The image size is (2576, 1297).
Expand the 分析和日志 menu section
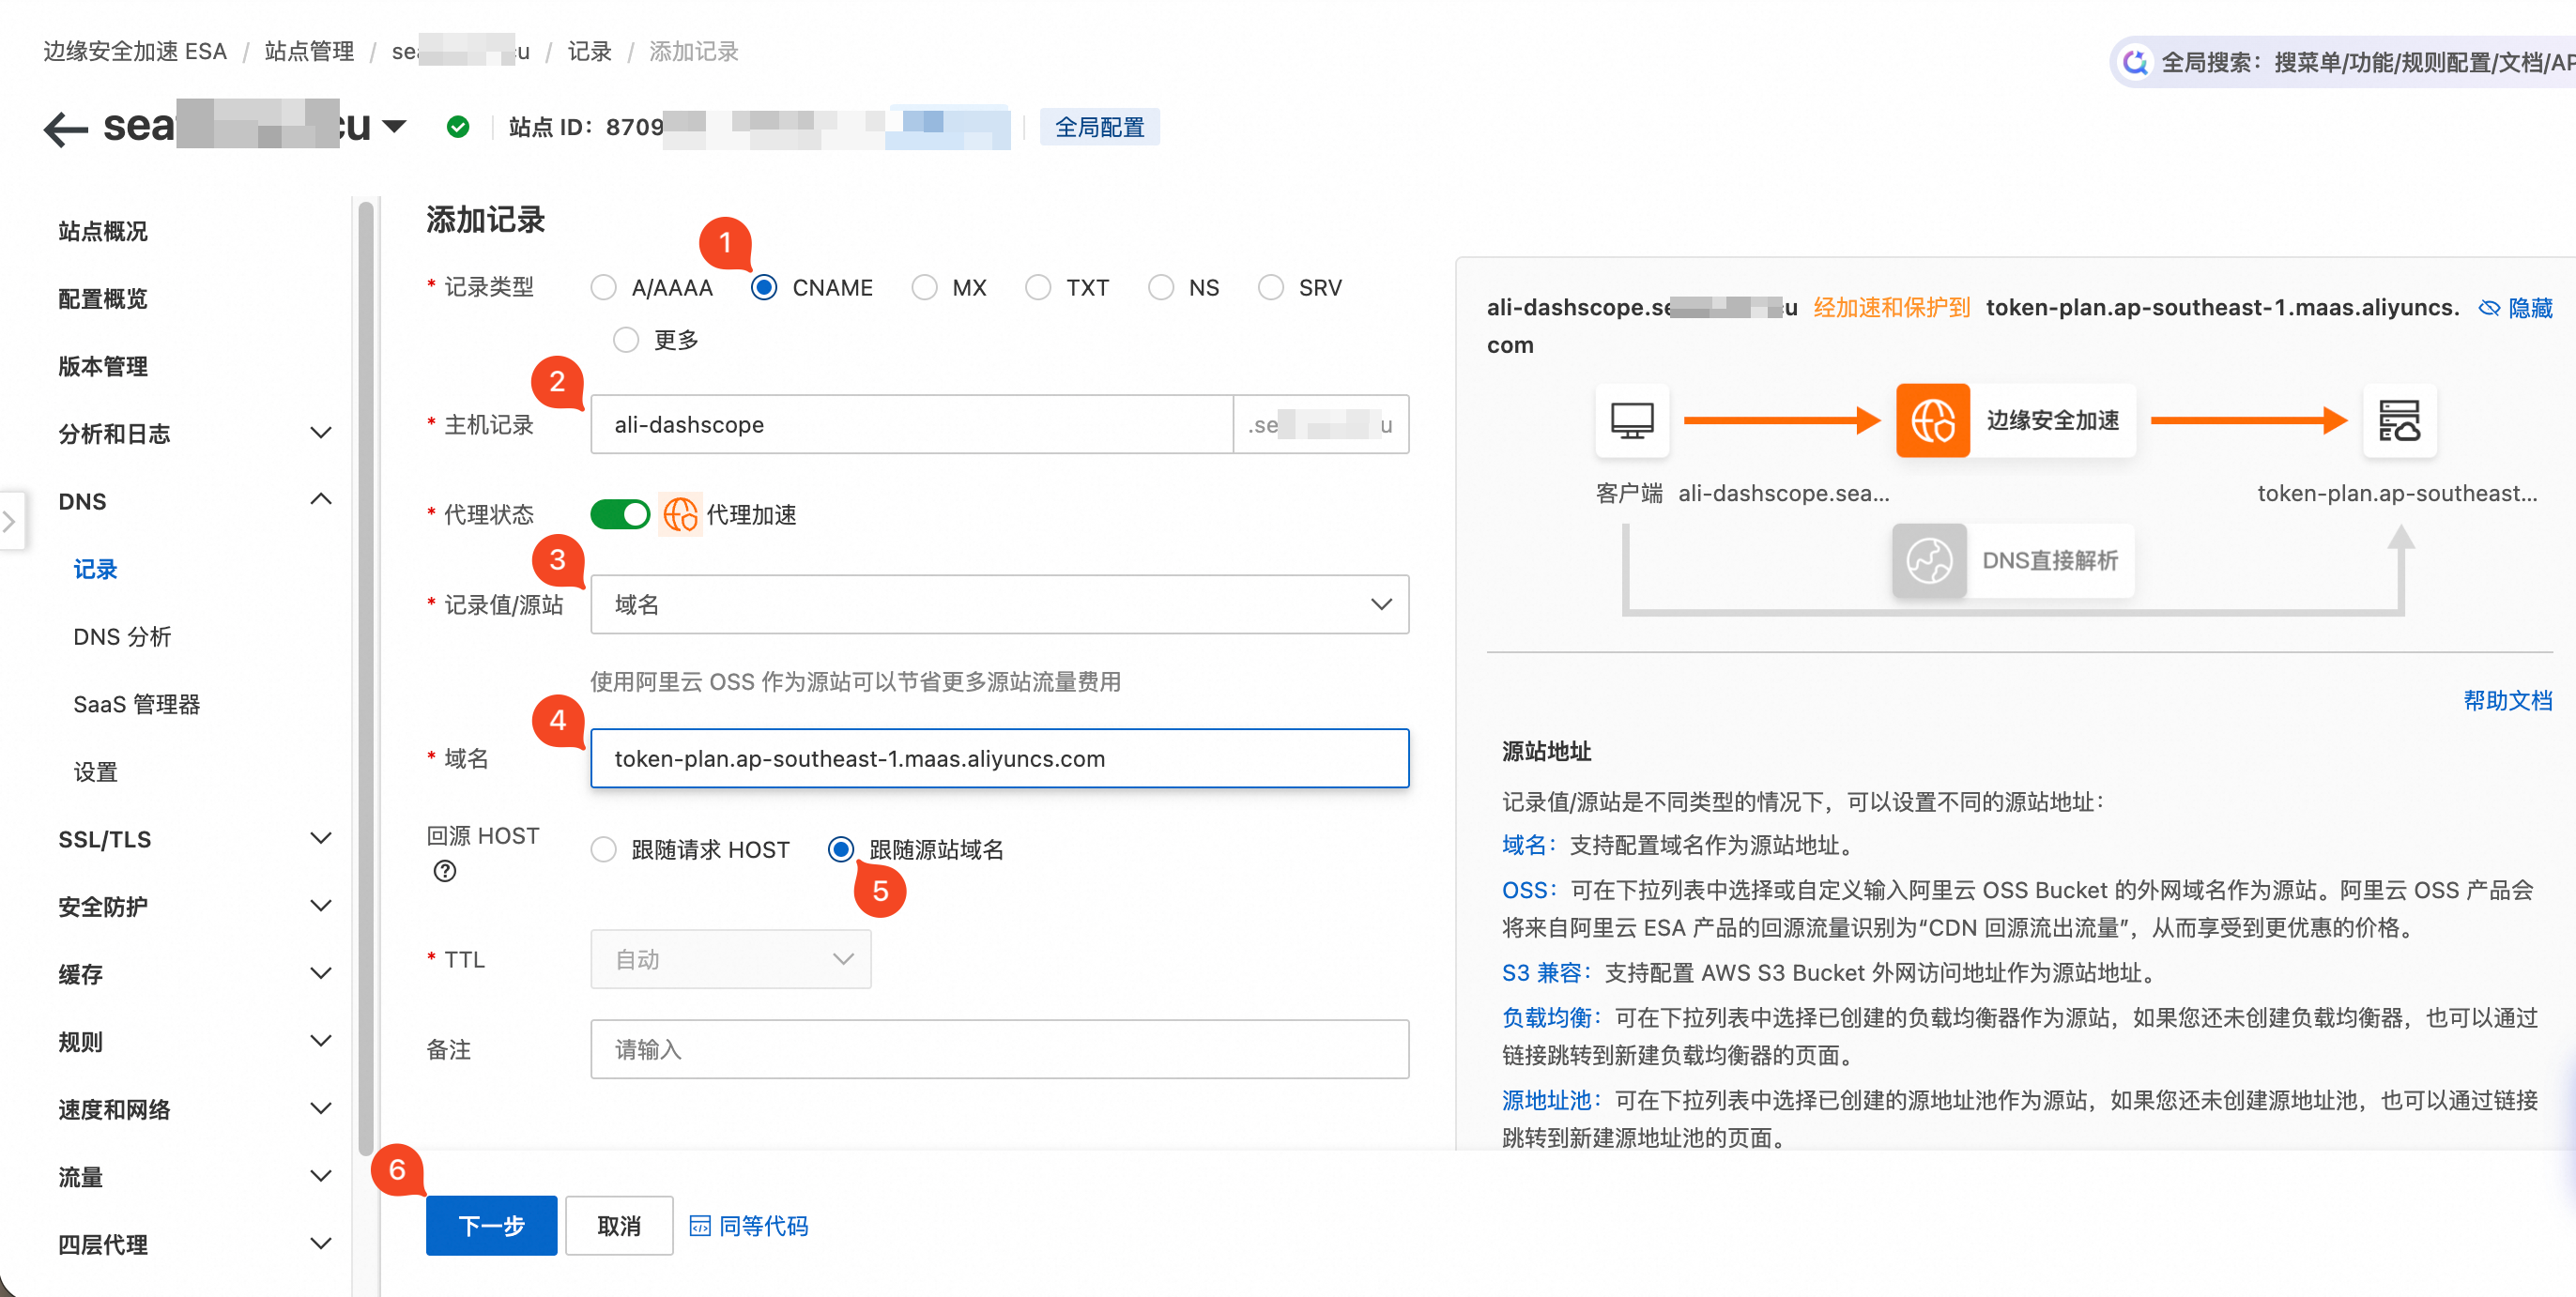[320, 433]
